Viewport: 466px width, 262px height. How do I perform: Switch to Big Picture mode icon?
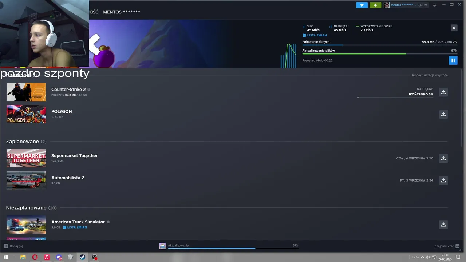434,5
